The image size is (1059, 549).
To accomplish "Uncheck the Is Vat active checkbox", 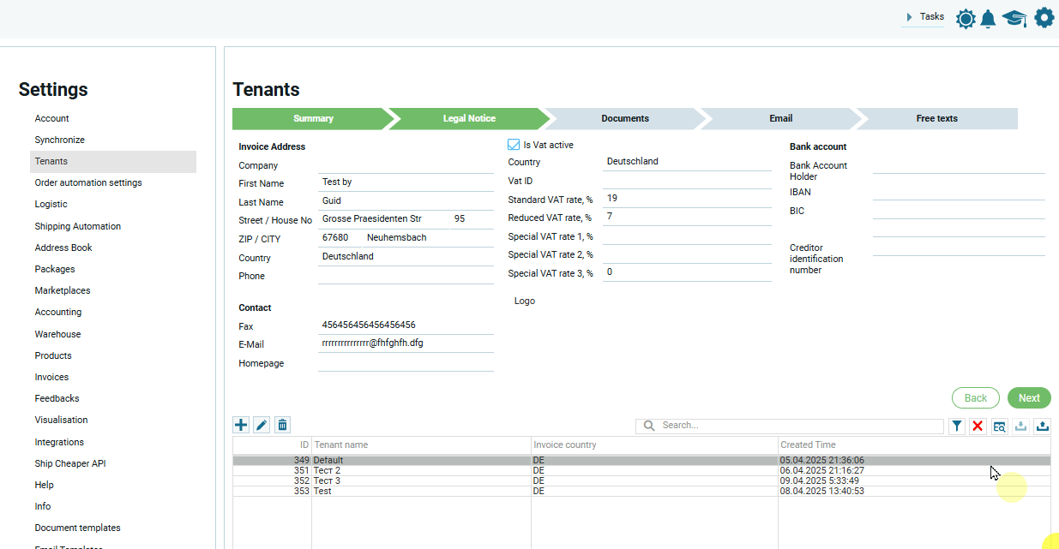I will (514, 145).
